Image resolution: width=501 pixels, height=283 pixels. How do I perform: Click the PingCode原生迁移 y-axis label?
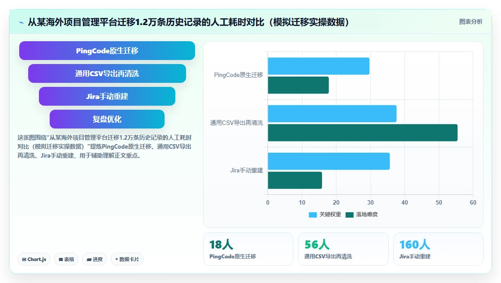click(238, 75)
